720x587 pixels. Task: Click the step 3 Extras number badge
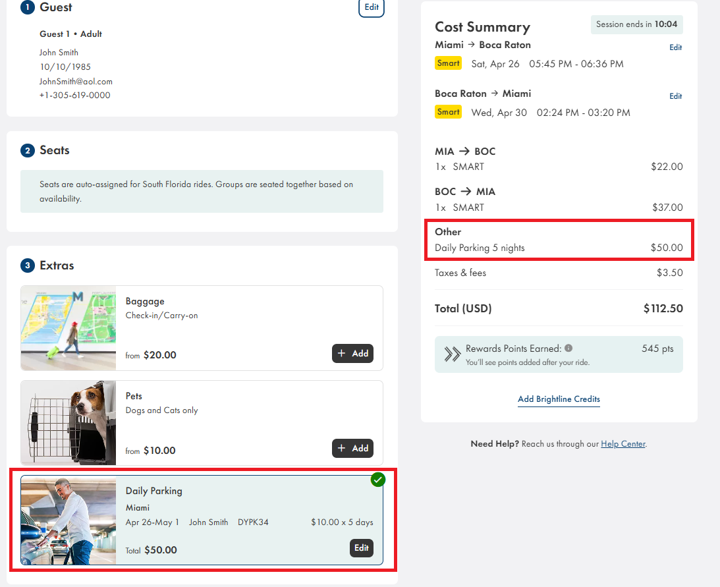(x=27, y=266)
